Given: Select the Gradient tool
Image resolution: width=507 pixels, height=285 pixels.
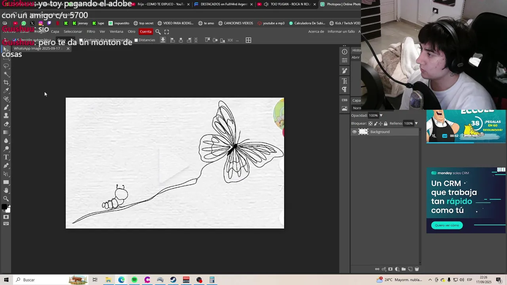Looking at the screenshot, I should (6, 132).
